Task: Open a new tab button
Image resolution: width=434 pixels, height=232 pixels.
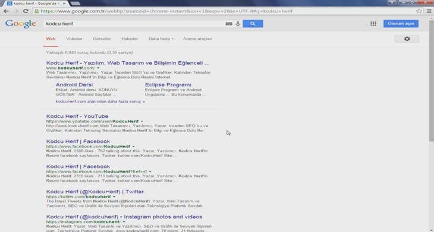Action: point(75,4)
